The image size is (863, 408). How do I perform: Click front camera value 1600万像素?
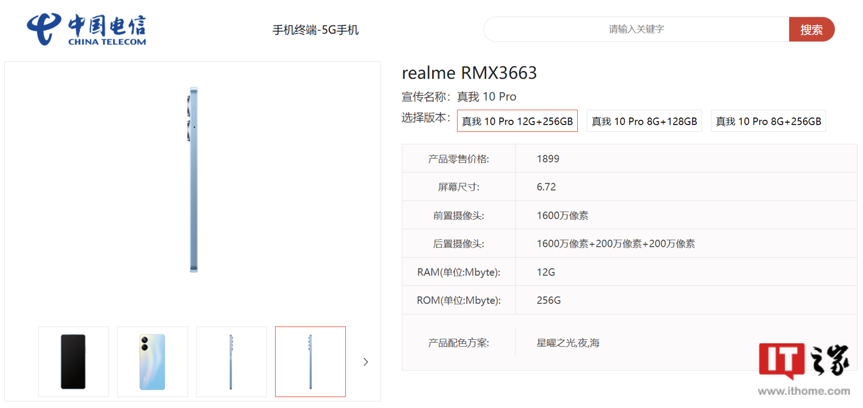[563, 216]
